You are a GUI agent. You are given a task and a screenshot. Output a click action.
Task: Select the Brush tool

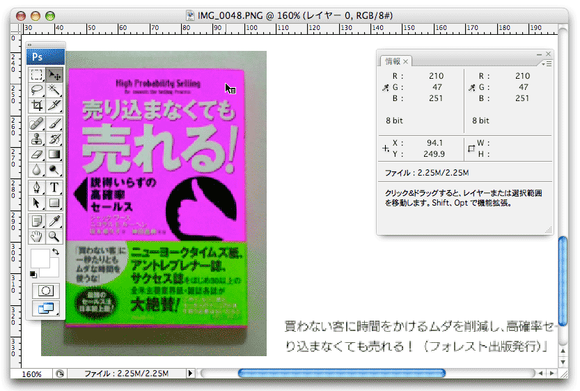point(54,123)
